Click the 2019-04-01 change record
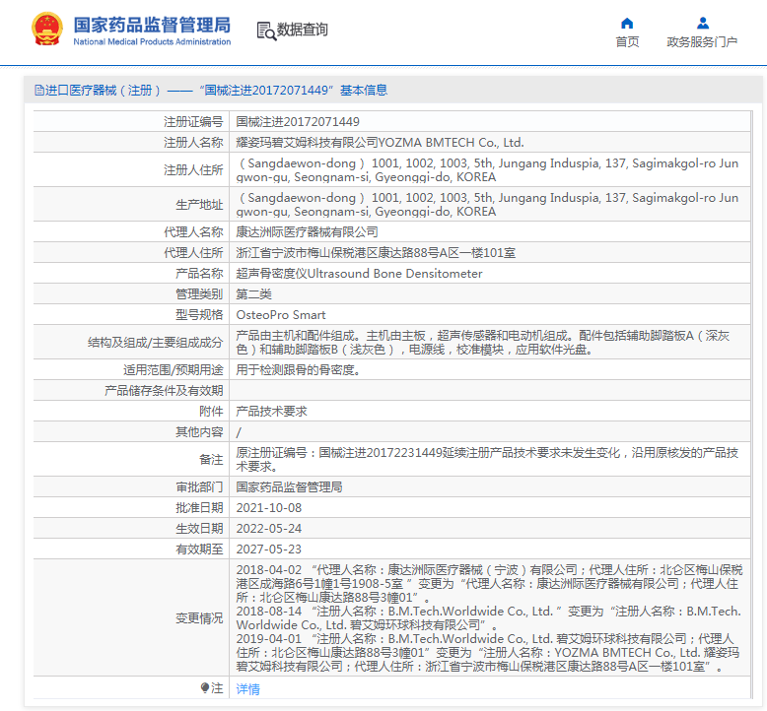This screenshot has height=711, width=767. tap(488, 652)
